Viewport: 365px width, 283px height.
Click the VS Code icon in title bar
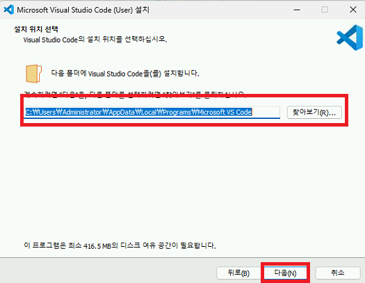[x=9, y=10]
